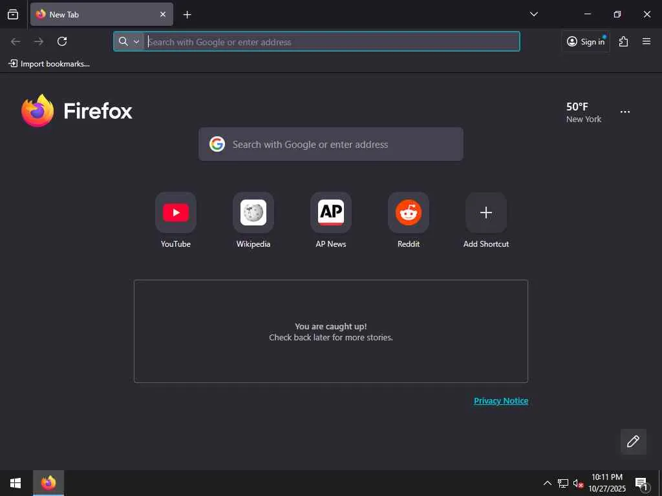The height and width of the screenshot is (496, 662).
Task: Open the search engine selector dropdown
Action: click(129, 41)
